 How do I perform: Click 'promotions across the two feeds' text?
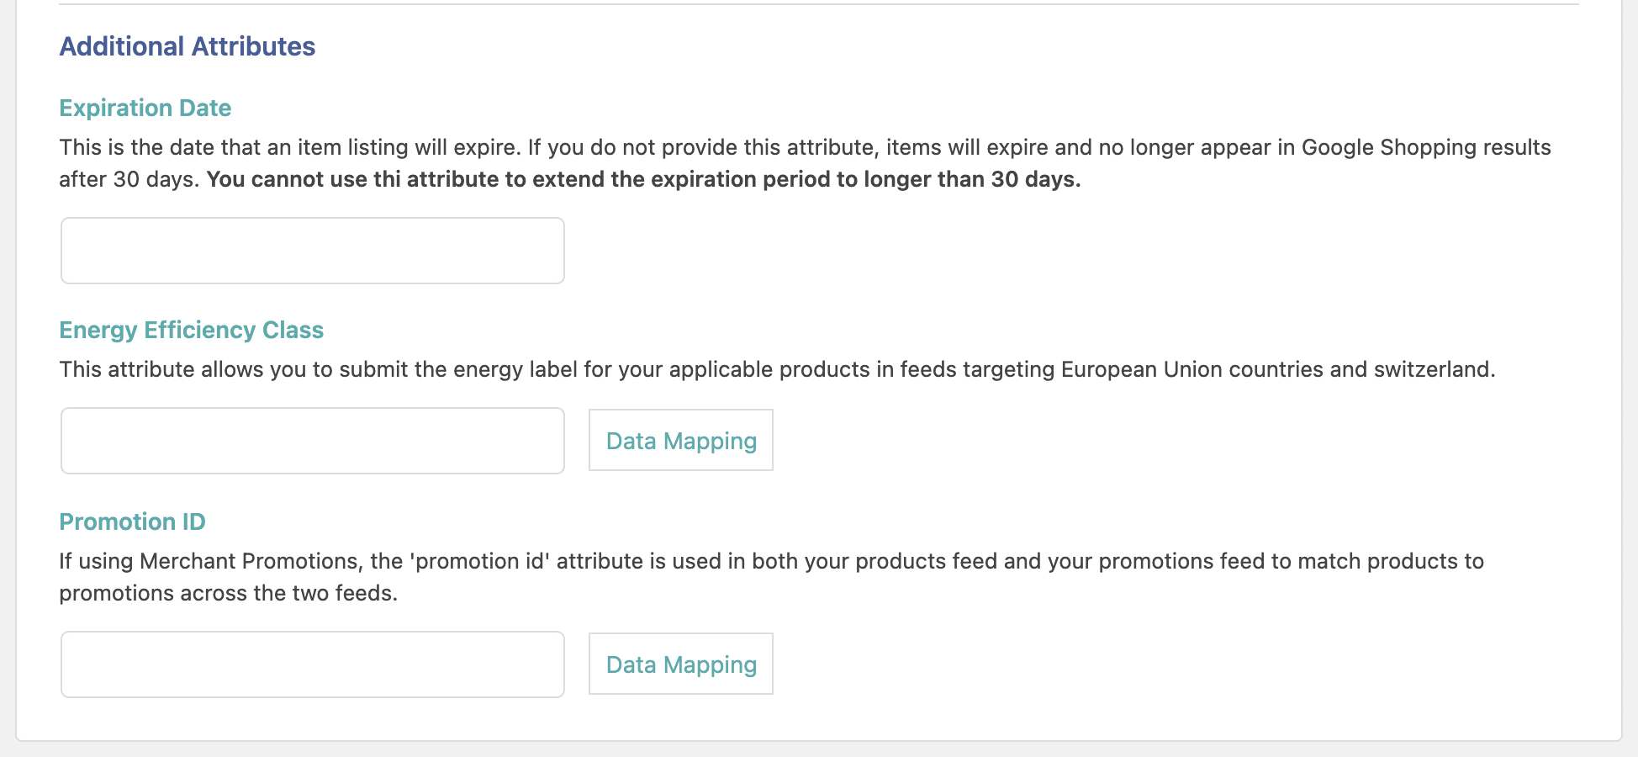(x=227, y=593)
